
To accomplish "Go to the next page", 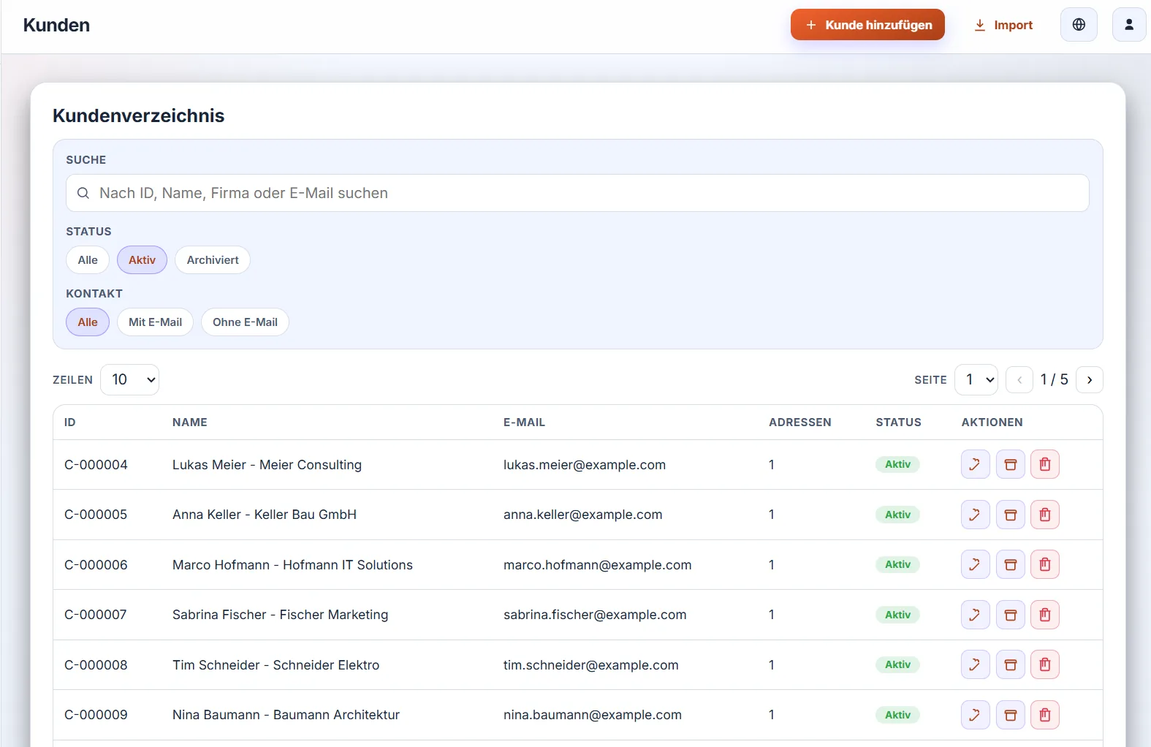I will coord(1090,380).
